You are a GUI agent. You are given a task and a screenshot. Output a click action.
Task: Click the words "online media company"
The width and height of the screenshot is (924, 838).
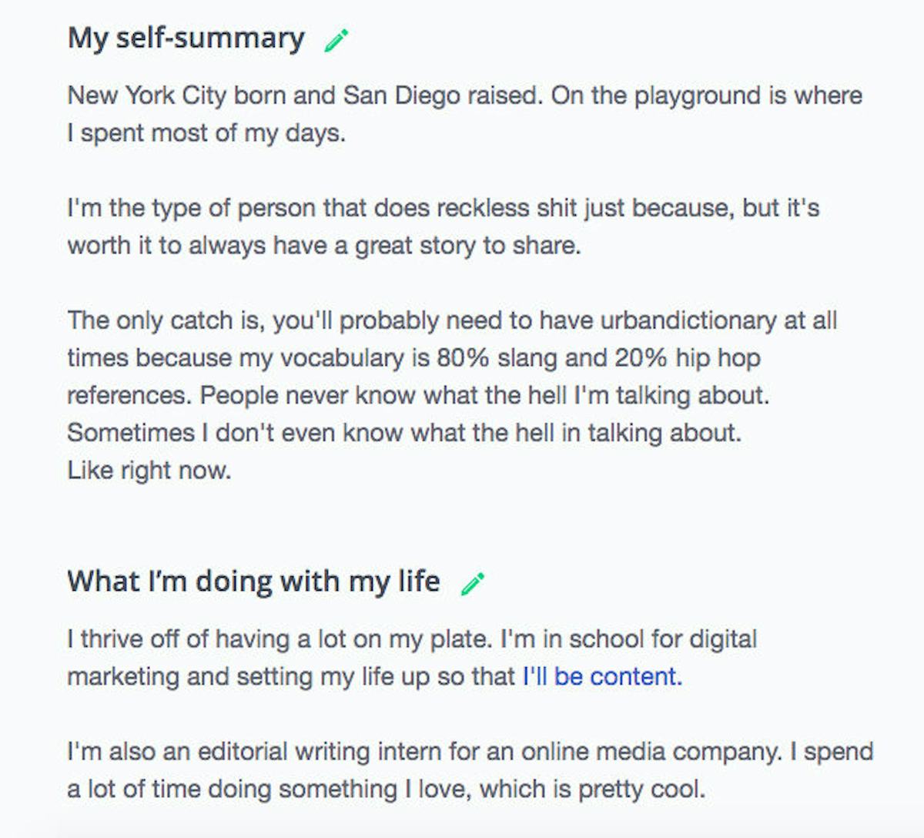tap(651, 751)
